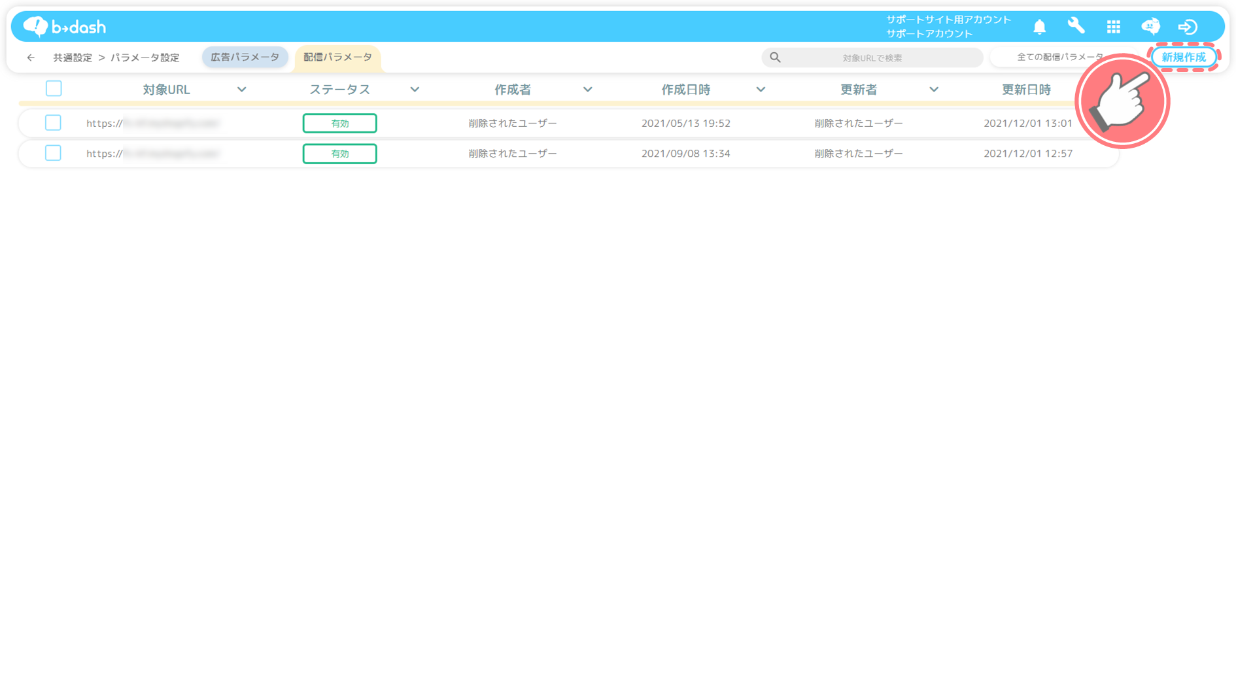Click the パラメータ設定 breadcrumb text
This screenshot has width=1236, height=695.
click(x=145, y=58)
